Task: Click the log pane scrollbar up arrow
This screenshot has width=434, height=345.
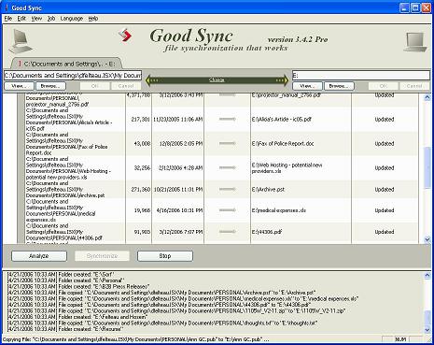Action: coord(427,275)
